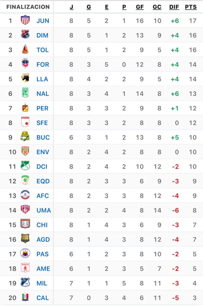Image resolution: width=203 pixels, height=308 pixels.
Task: Sort by GF goals-for header
Action: pyautogui.click(x=140, y=7)
